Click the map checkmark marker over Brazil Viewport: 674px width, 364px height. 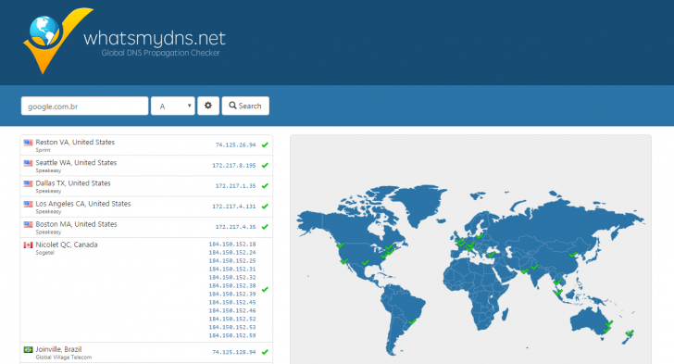(x=412, y=321)
